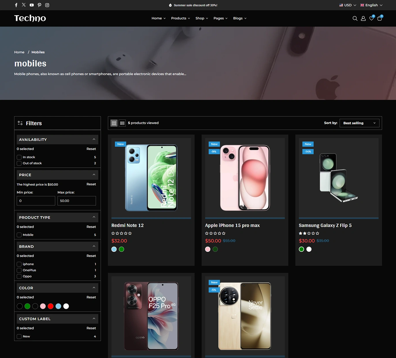The width and height of the screenshot is (396, 358).
Task: Click the -14% discount badge
Action: tap(308, 152)
